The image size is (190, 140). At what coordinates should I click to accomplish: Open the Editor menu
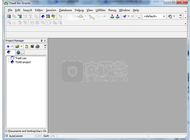[x=39, y=10]
